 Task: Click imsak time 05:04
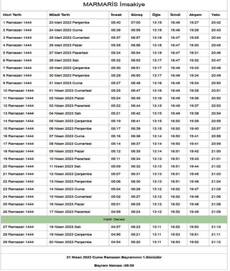point(116,189)
